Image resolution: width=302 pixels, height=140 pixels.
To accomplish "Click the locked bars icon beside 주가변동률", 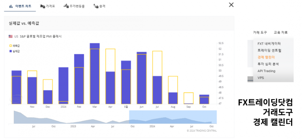I will 66,6.
